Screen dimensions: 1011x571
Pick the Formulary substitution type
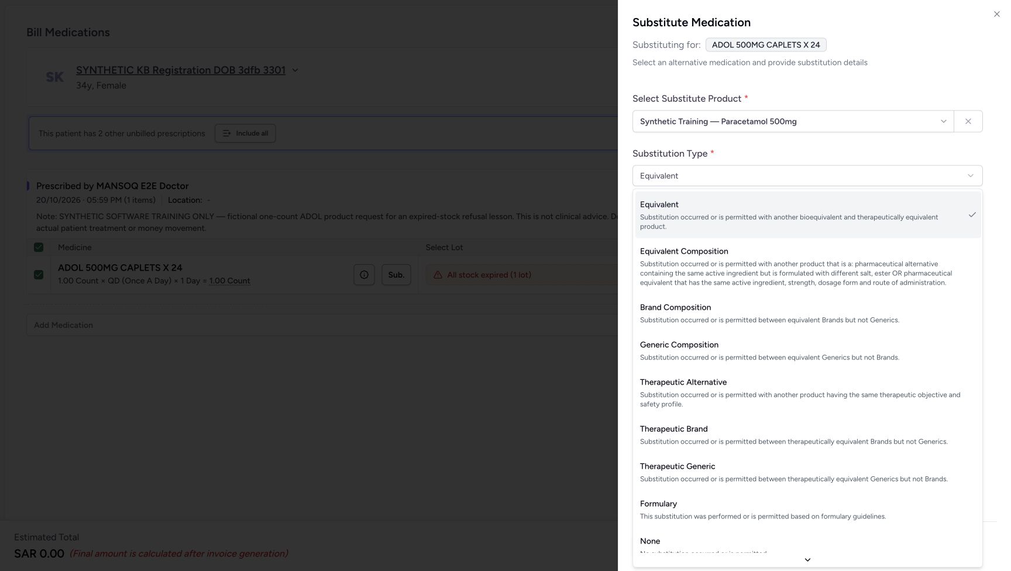pyautogui.click(x=807, y=510)
